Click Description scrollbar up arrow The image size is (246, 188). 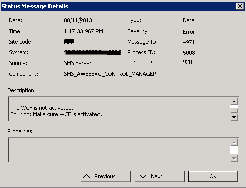tap(234, 101)
